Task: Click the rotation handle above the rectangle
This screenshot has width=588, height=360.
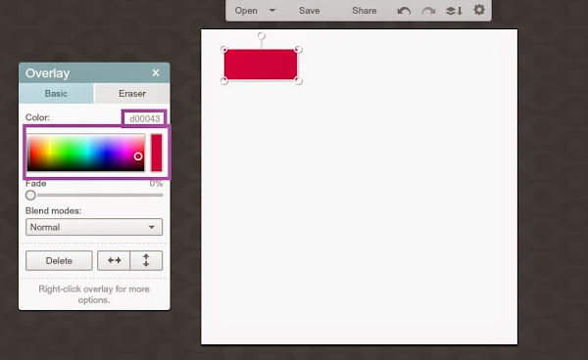Action: (x=262, y=36)
